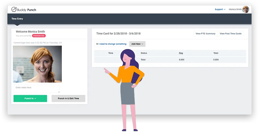This screenshot has height=132, width=259.
Task: Open the Monica Smith profile avatar
Action: [246, 9]
